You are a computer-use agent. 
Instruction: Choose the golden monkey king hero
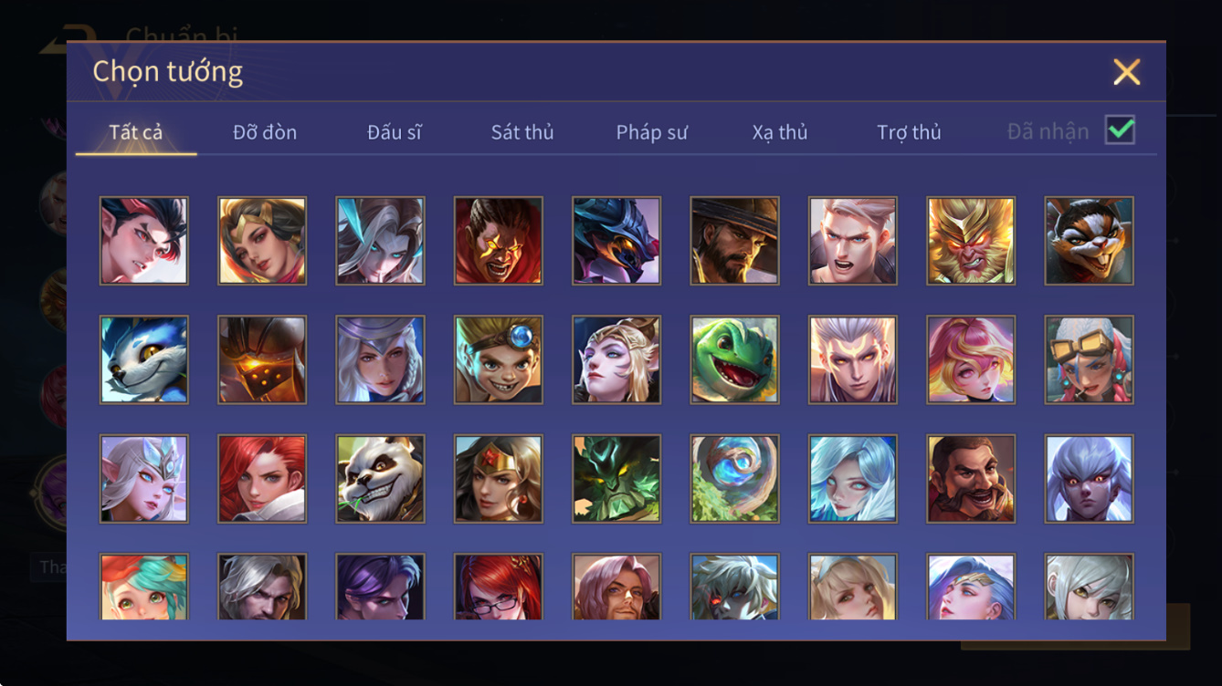(x=971, y=241)
